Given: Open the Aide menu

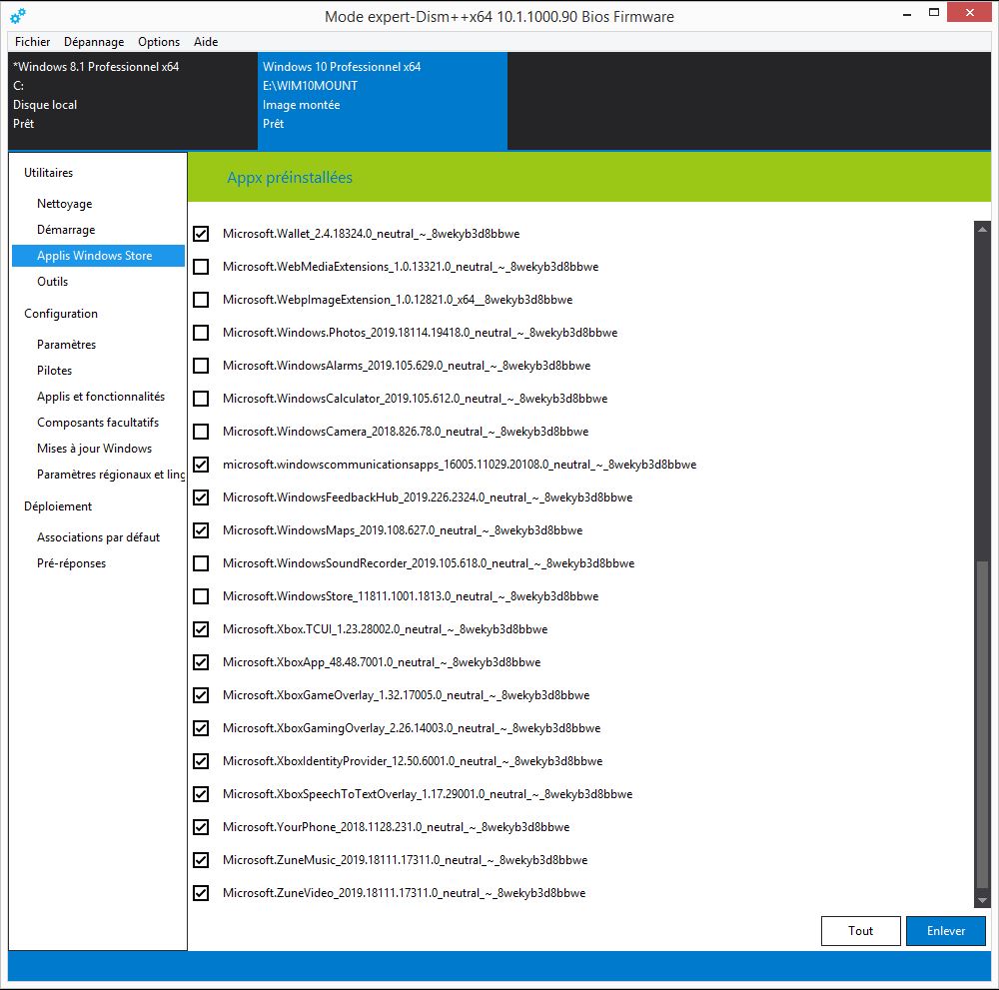Looking at the screenshot, I should click(206, 41).
